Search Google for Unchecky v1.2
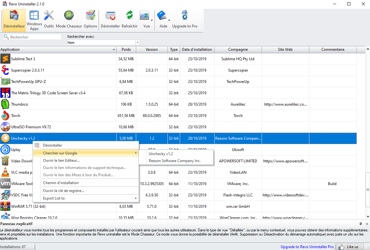The height and width of the screenshot is (250, 370). coord(176,154)
